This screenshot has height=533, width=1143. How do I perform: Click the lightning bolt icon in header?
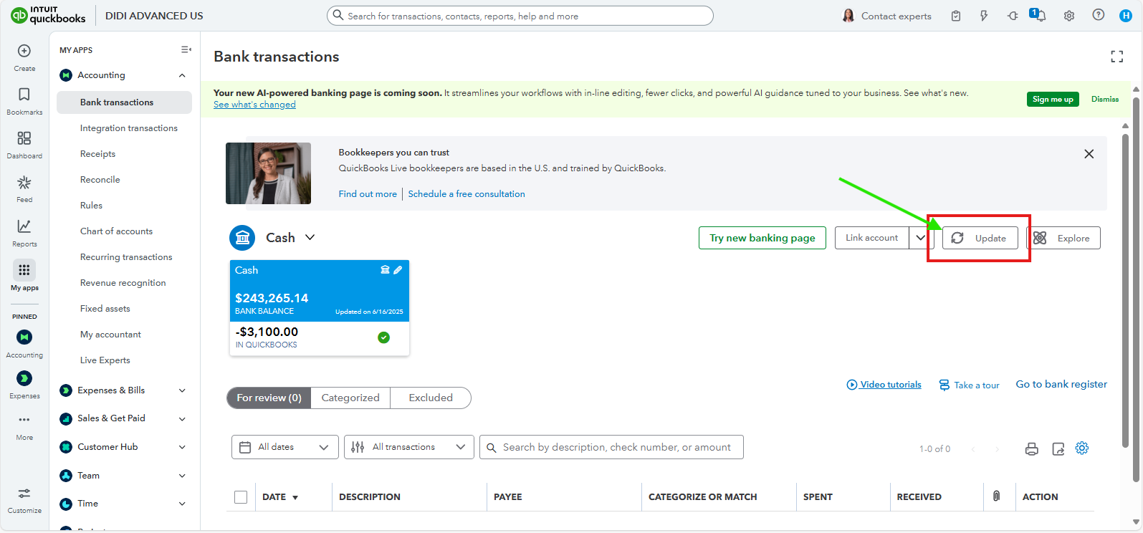click(x=984, y=16)
